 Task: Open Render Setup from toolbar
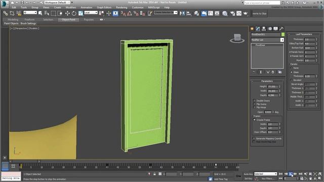(x=232, y=14)
